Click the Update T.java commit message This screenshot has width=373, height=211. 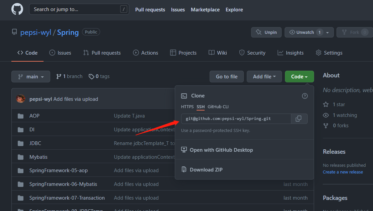(129, 116)
